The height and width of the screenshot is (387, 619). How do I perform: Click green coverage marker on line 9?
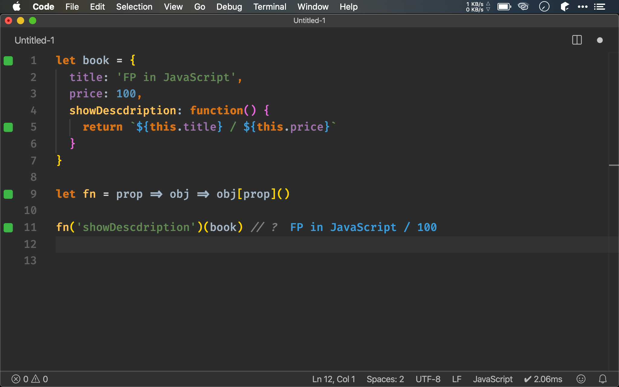pyautogui.click(x=8, y=194)
